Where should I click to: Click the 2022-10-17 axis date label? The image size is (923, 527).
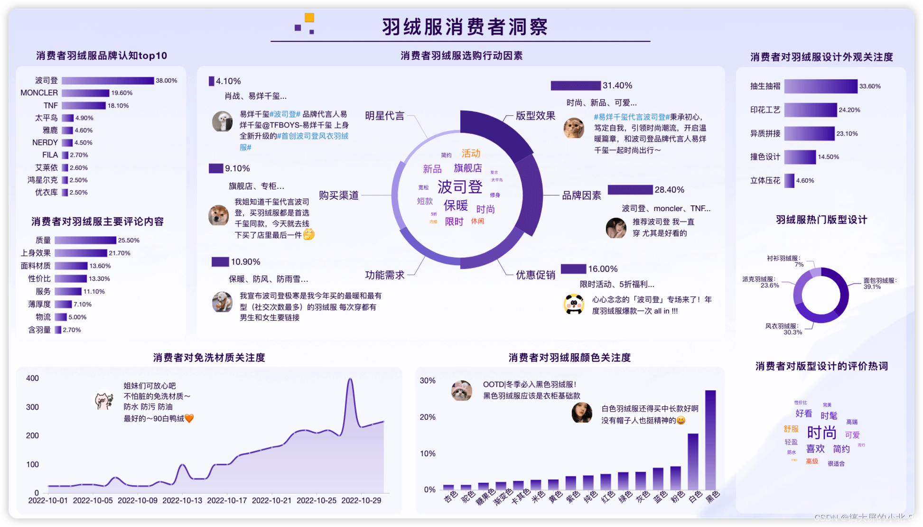pos(227,500)
